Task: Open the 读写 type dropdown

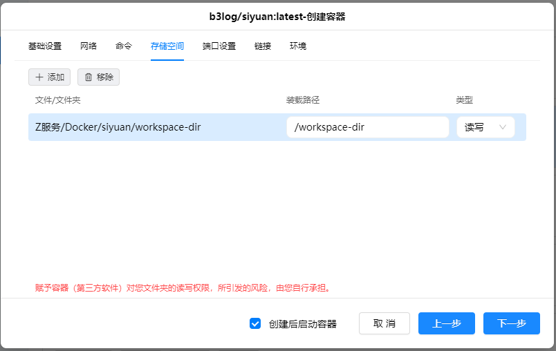Action: coord(485,127)
